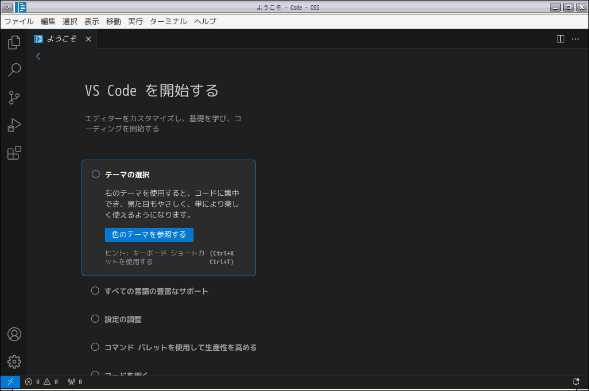Screen dimensions: 589x391
Task: Click the 色のテーマを参照する button
Action: pos(149,235)
